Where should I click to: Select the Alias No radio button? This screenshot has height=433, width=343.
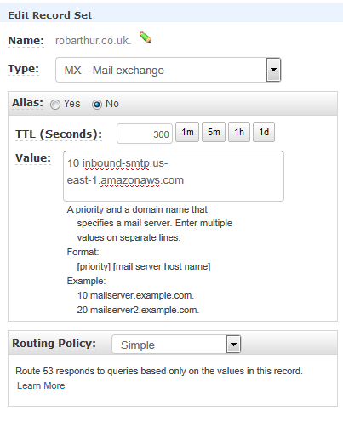pos(97,105)
